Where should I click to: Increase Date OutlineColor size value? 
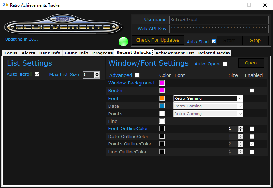point(241,135)
